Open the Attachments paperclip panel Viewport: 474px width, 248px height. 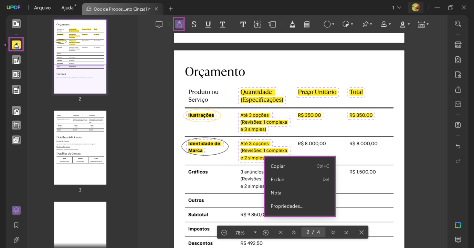(x=16, y=240)
